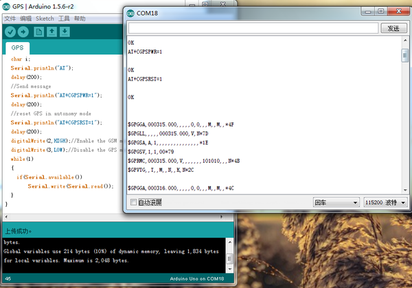
Task: Toggle the 自动滚屏 autoscroll checkbox
Action: tap(133, 202)
